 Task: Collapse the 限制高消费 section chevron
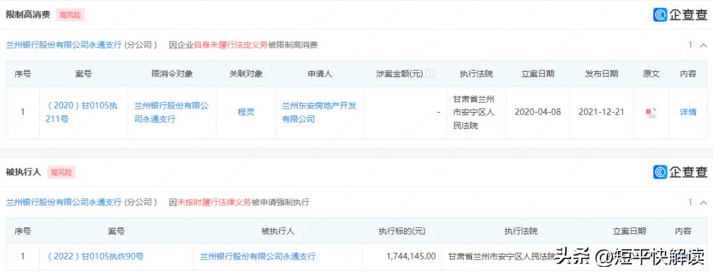tap(703, 45)
